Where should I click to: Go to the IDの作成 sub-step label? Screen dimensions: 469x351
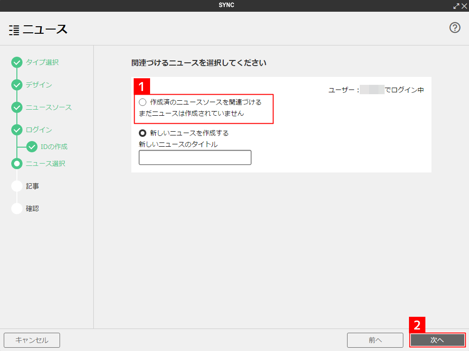[54, 147]
